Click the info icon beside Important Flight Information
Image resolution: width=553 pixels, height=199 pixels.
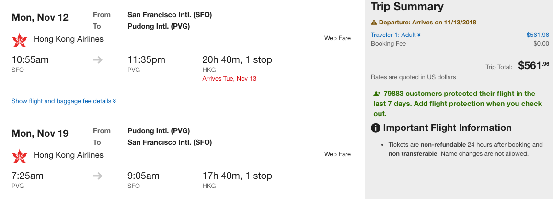pos(376,128)
